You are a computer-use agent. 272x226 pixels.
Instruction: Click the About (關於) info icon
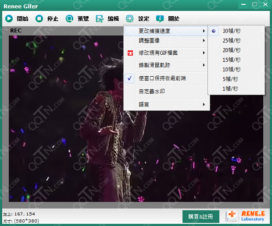click(160, 19)
